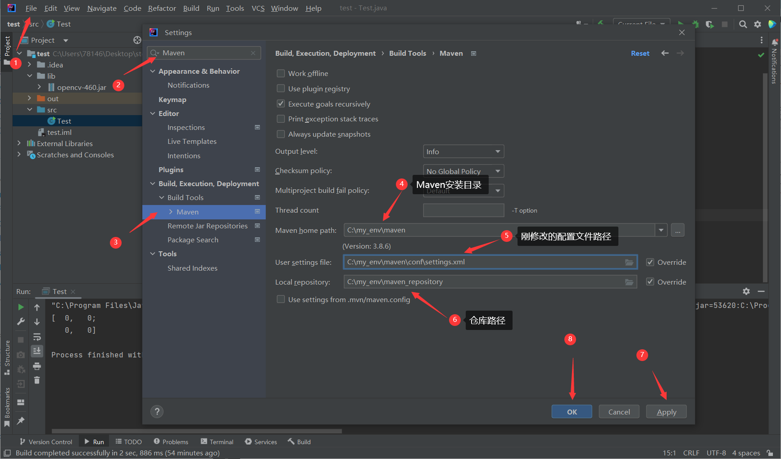Browse for Local repository folder icon
The height and width of the screenshot is (459, 781).
629,282
